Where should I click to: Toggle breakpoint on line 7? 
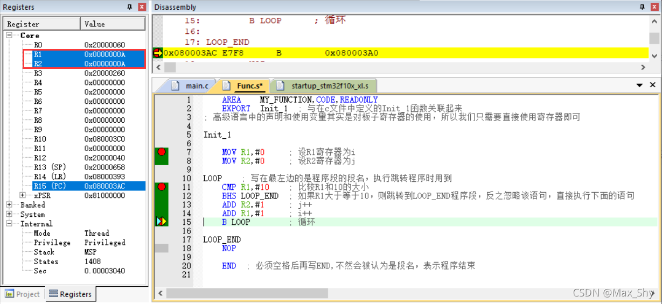click(162, 152)
